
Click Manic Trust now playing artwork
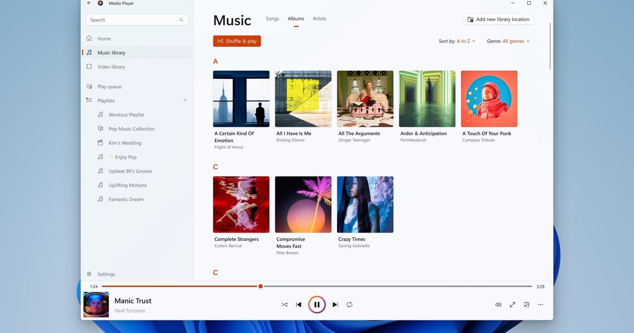[96, 304]
